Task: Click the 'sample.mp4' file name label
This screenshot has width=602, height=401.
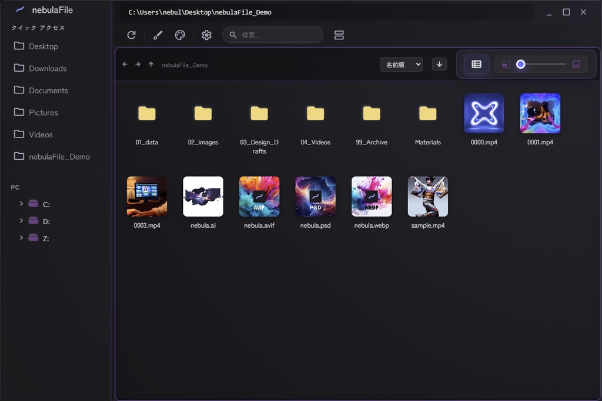Action: click(428, 225)
